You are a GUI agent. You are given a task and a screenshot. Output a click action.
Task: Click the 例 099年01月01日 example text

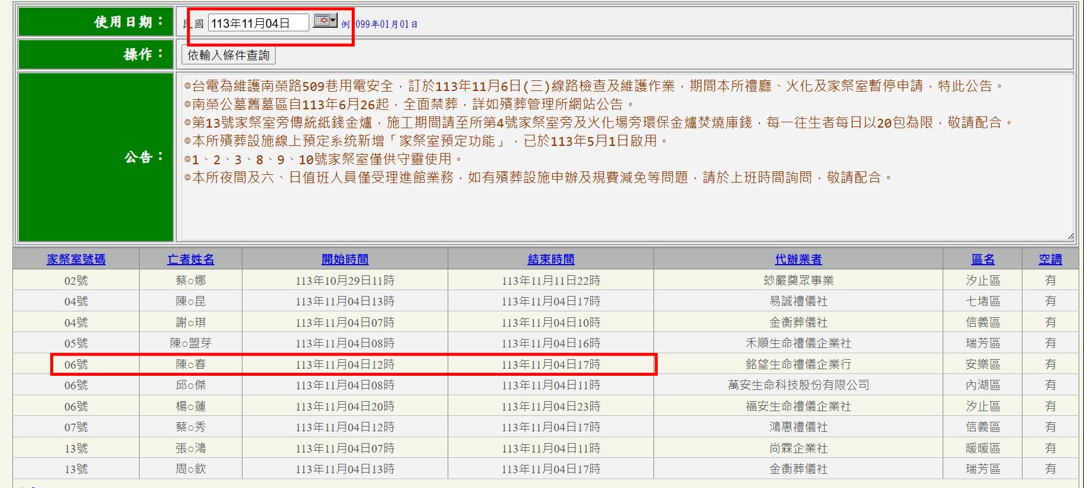click(379, 24)
